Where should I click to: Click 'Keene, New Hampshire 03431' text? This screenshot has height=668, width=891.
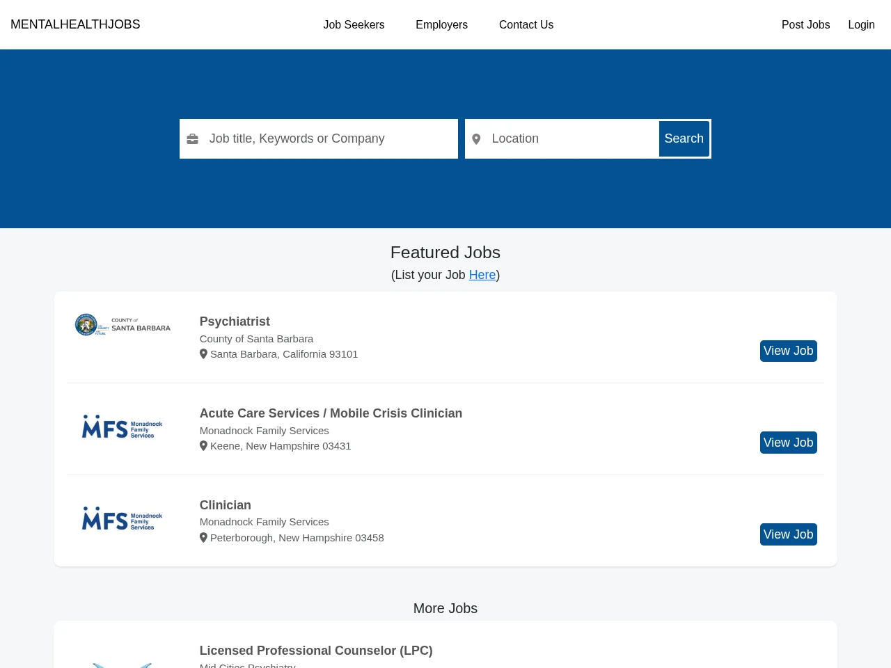coord(281,446)
